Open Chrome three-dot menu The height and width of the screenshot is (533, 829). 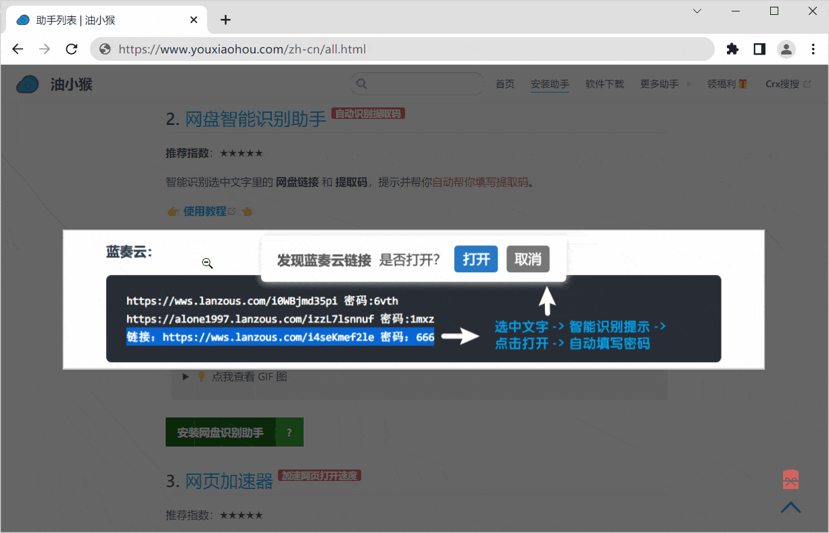(813, 49)
